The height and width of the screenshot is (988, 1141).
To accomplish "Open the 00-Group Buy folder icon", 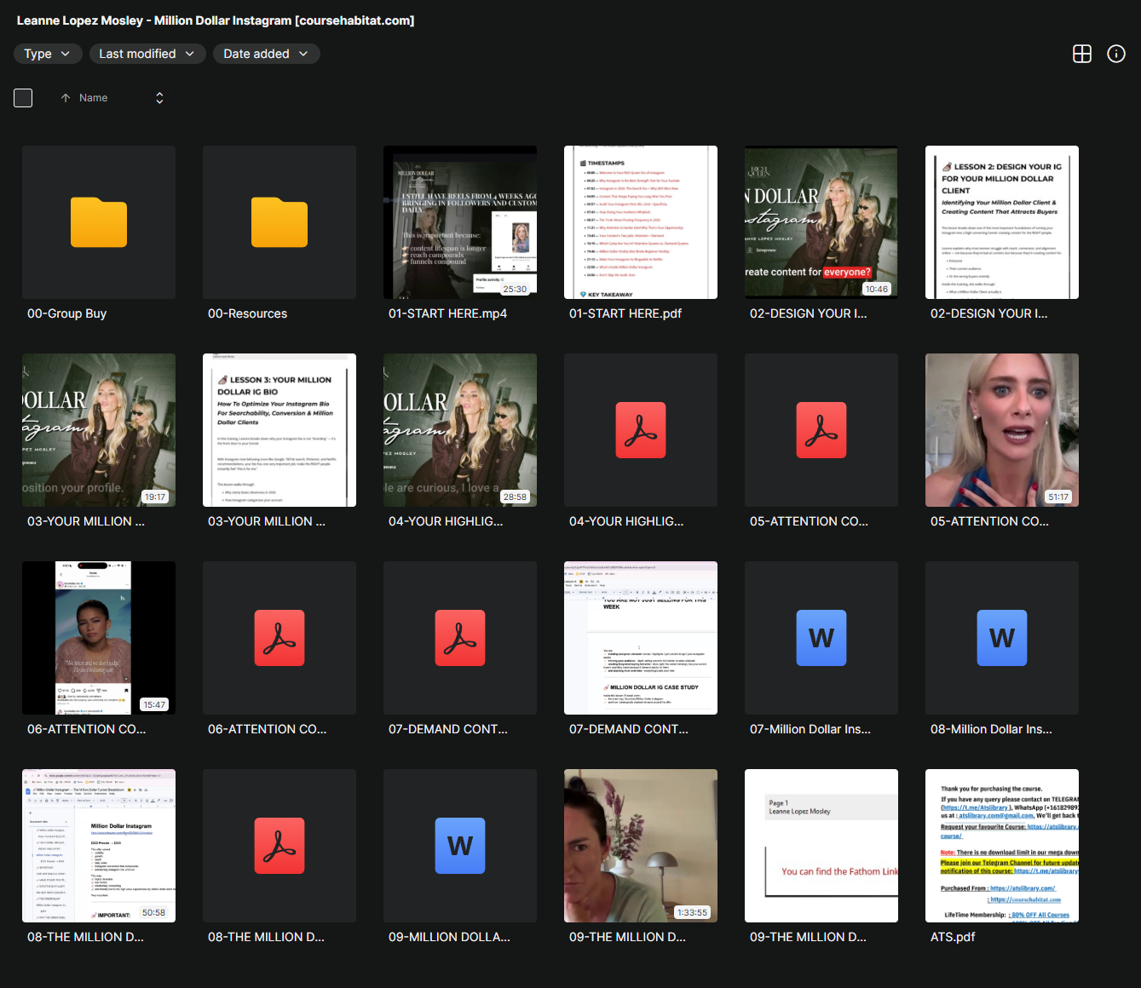I will point(99,222).
